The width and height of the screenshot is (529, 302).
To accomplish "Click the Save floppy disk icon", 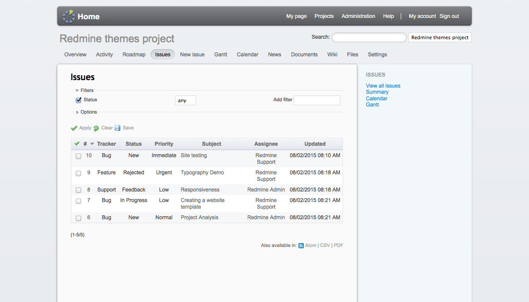I will (118, 128).
